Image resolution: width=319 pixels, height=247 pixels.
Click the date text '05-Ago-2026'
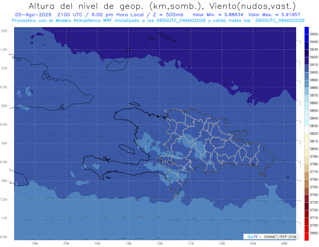[33, 15]
